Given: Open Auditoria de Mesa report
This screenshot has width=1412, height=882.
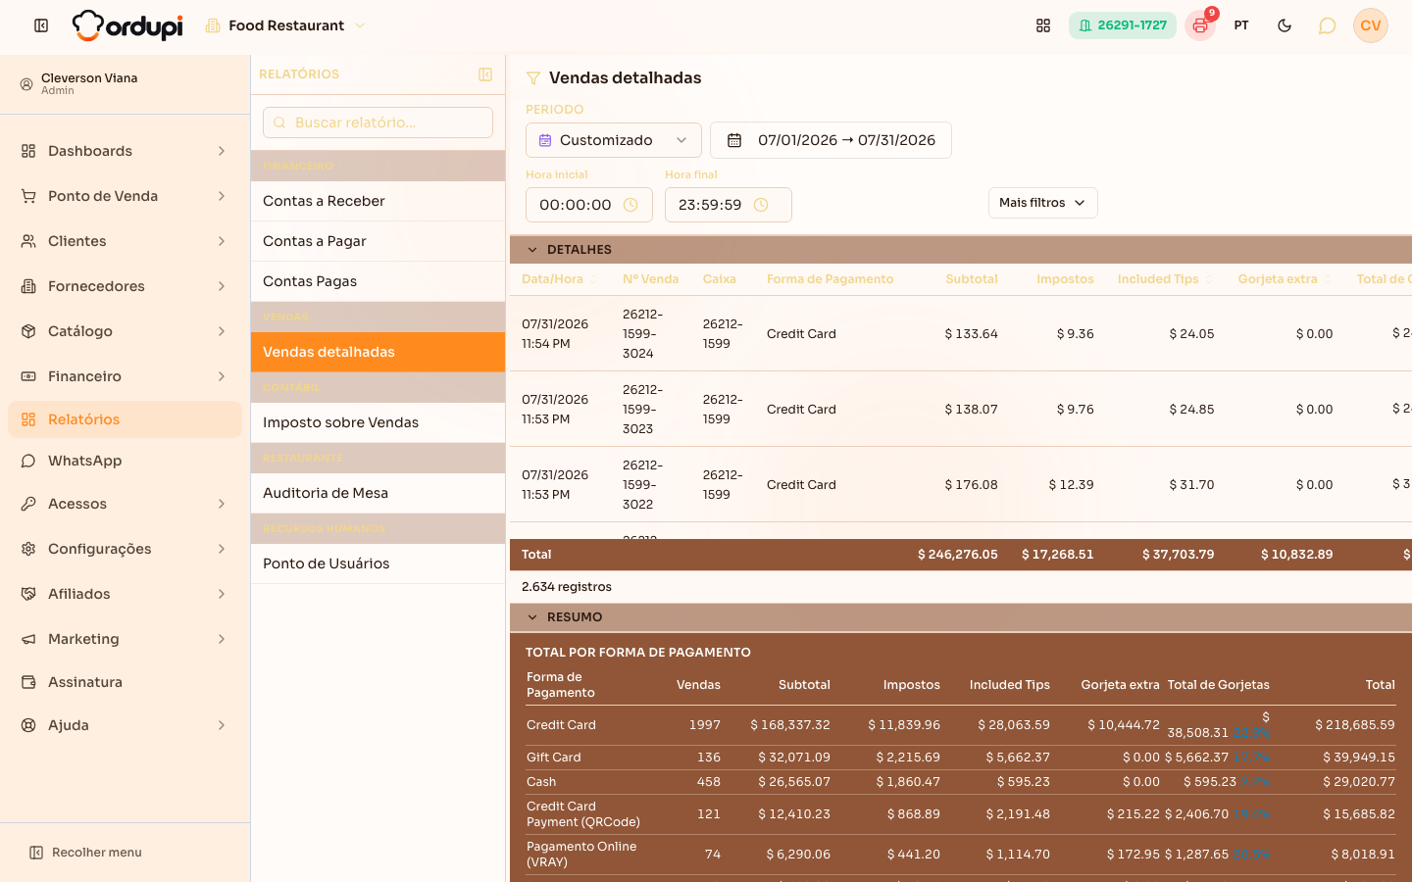Looking at the screenshot, I should 378,493.
